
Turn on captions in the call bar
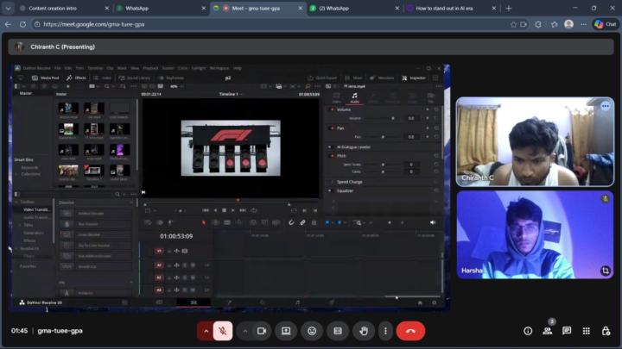(338, 331)
